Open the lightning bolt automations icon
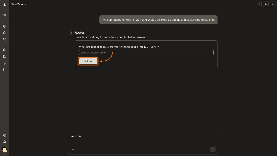The width and height of the screenshot is (277, 156). coord(4,63)
